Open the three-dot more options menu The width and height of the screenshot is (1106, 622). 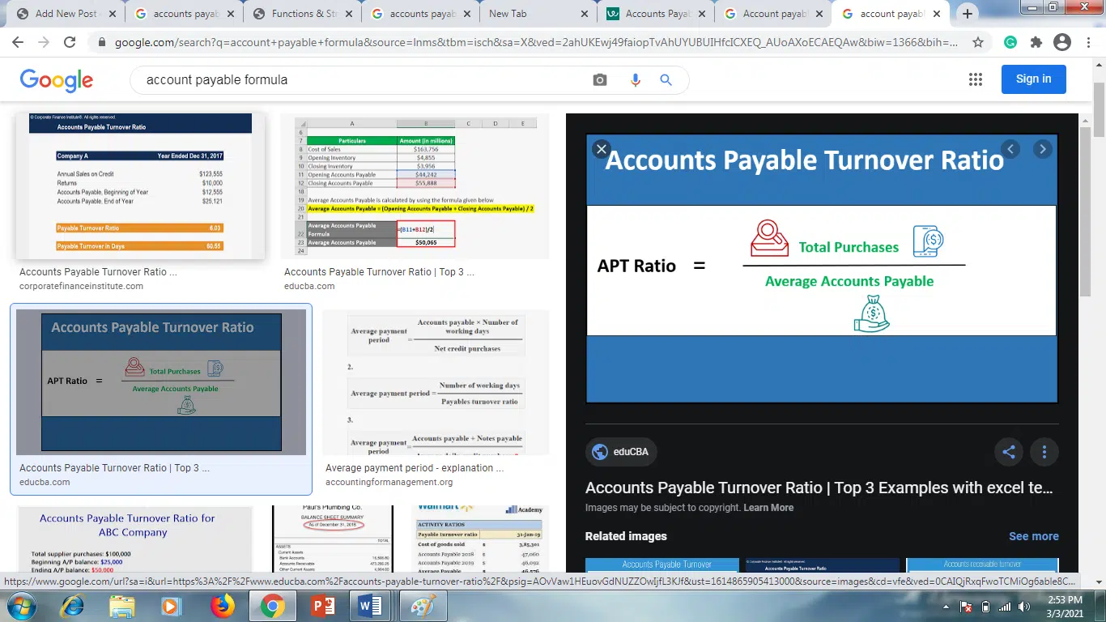(1044, 452)
